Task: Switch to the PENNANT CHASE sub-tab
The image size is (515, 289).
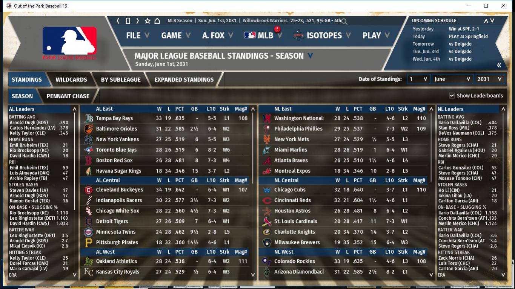Action: click(x=68, y=96)
